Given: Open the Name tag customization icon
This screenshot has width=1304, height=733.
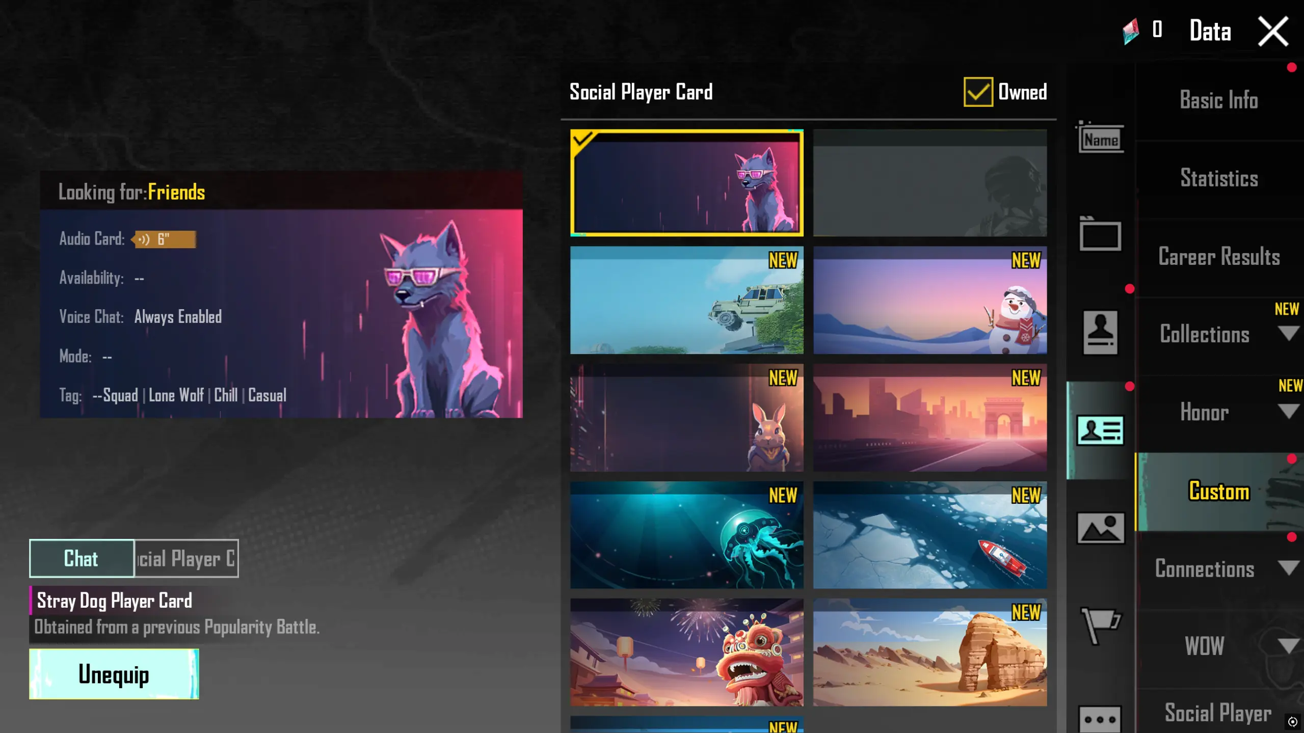Looking at the screenshot, I should click(x=1100, y=138).
